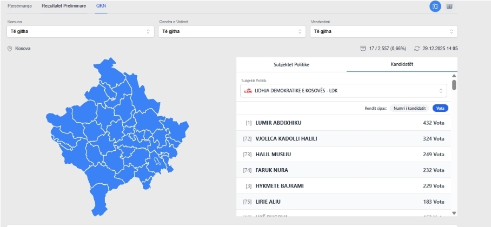Image resolution: width=491 pixels, height=227 pixels.
Task: Click scrollbar down arrow in candidate list
Action: (x=454, y=213)
